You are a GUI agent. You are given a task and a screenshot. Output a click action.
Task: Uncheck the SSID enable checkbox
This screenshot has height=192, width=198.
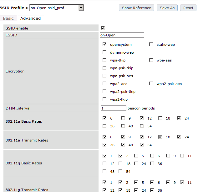point(103,28)
